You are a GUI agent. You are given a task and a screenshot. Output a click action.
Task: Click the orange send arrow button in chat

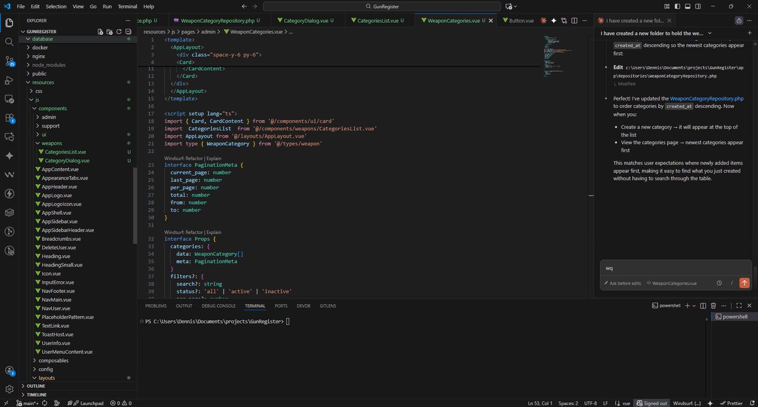744,283
